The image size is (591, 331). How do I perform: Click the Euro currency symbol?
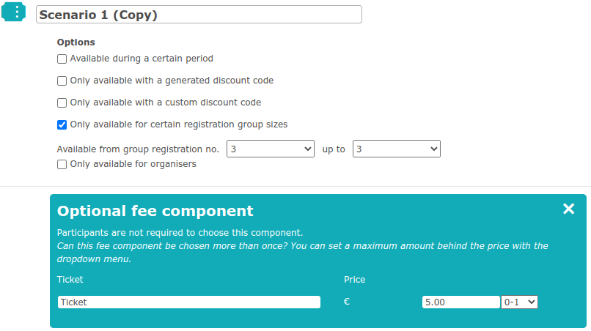point(347,302)
